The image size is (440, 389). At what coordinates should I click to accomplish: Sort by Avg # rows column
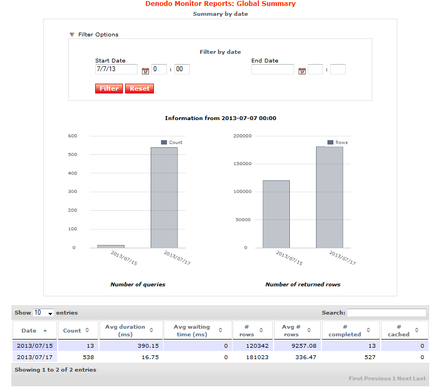tap(297, 330)
